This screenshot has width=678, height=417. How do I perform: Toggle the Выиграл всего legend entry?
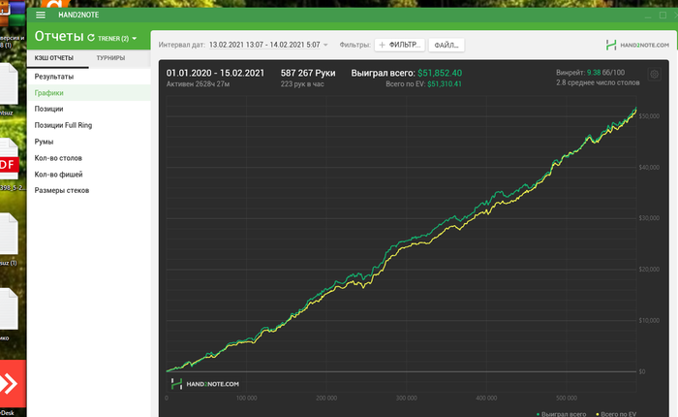click(x=561, y=414)
